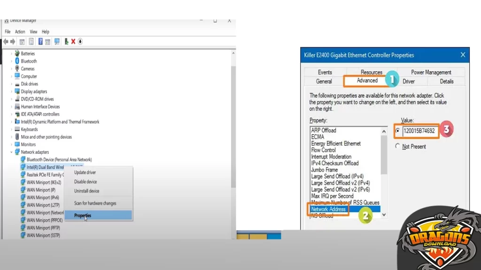
Task: Select the Value radio button
Action: click(x=398, y=131)
